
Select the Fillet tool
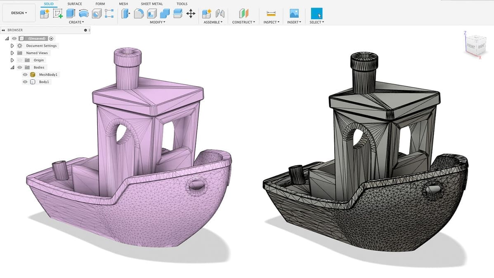[x=139, y=14]
